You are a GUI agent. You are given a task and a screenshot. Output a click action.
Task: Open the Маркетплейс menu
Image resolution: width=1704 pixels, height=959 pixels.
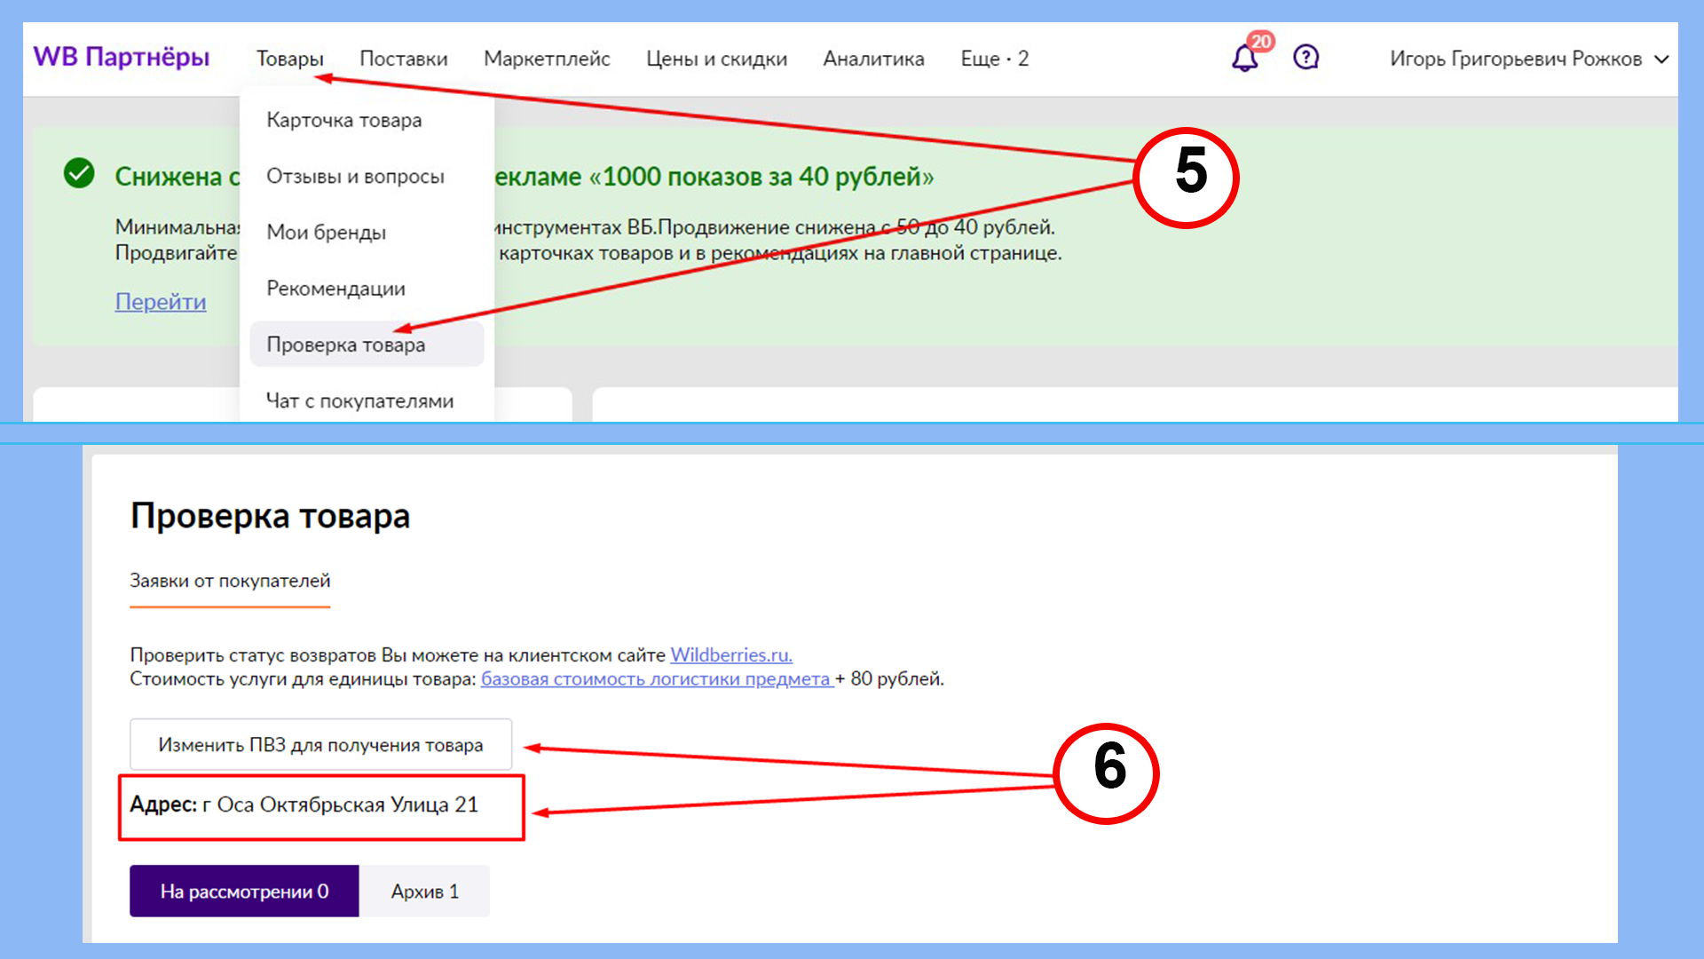click(x=547, y=59)
